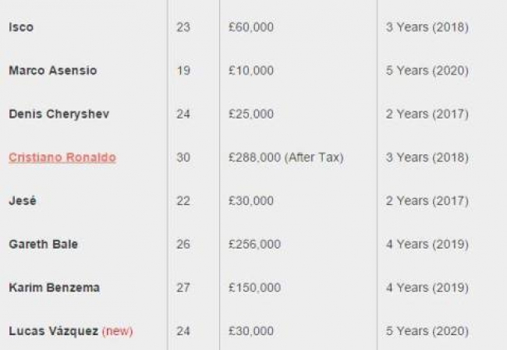
Task: Click Gareth Bale's £256,000 wage
Action: (x=254, y=244)
